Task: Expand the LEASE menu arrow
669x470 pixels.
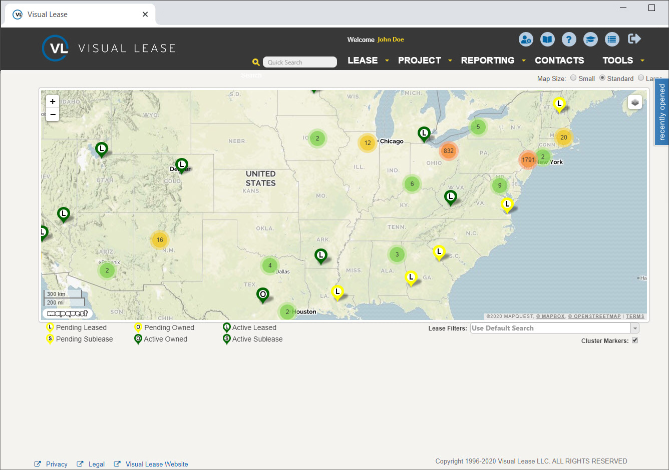Action: tap(387, 60)
